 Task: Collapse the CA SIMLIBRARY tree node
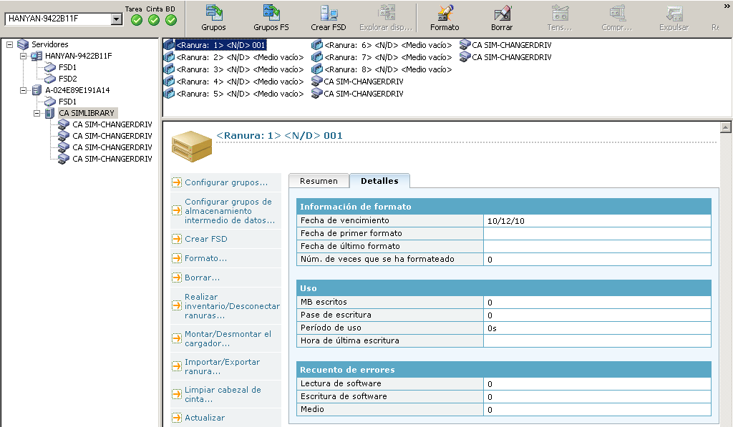(37, 113)
